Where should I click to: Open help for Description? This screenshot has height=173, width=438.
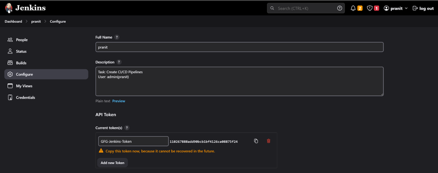click(119, 62)
